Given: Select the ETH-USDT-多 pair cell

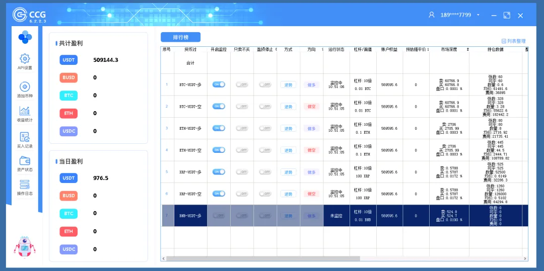Looking at the screenshot, I should point(190,128).
